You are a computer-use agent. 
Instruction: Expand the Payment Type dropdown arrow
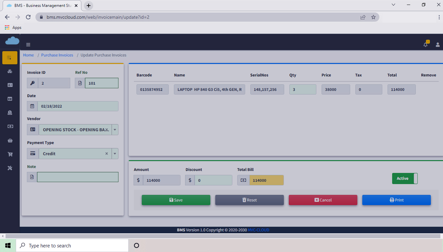115,154
